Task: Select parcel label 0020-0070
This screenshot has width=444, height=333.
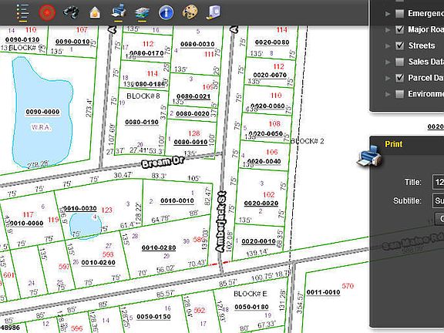Action: (x=270, y=76)
